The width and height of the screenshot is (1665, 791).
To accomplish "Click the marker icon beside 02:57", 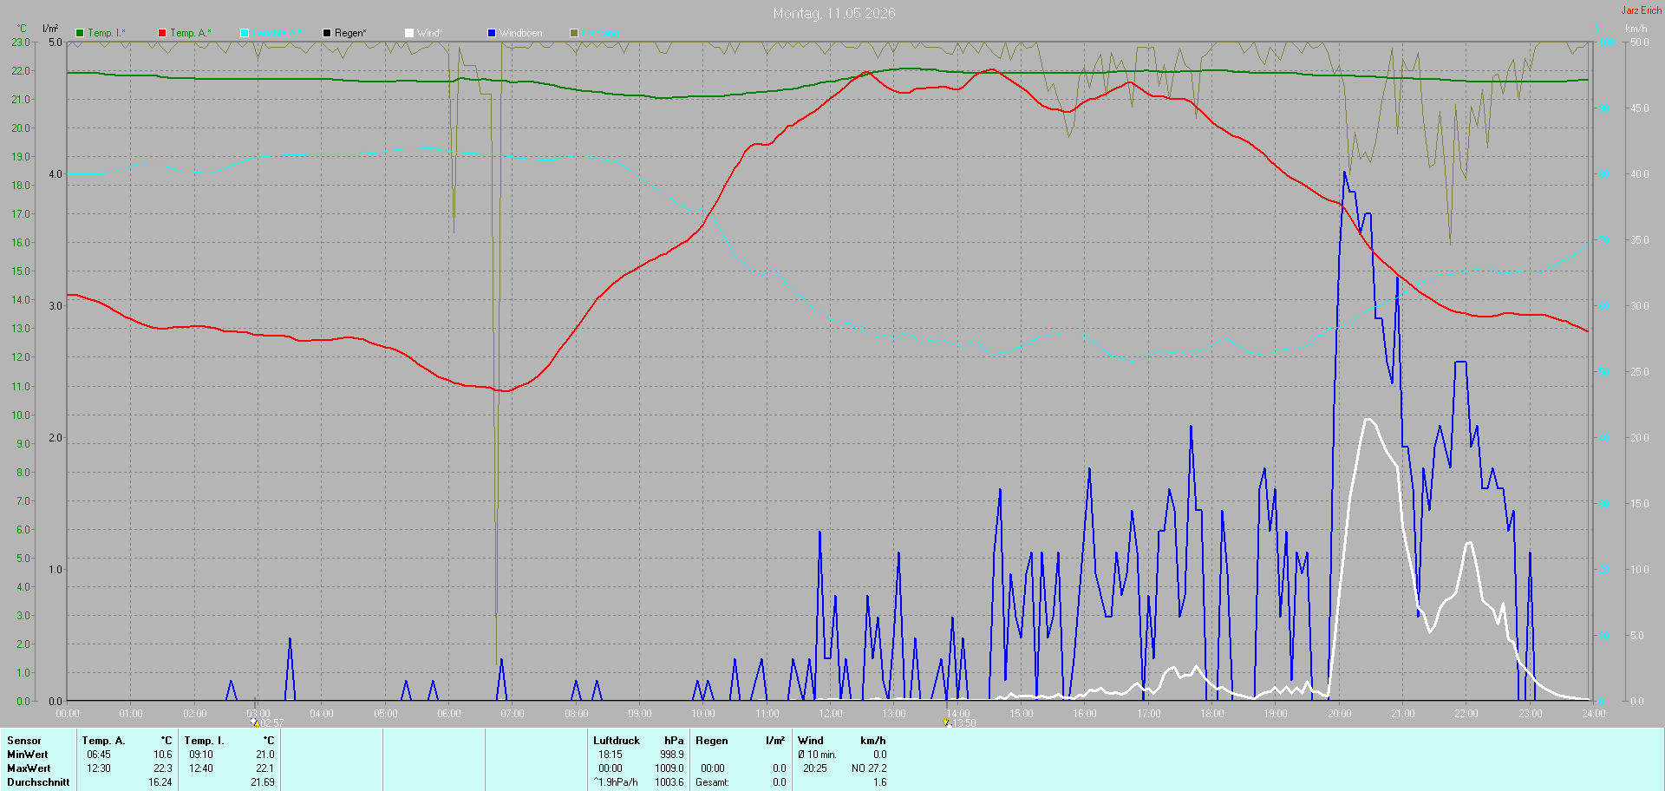I will point(255,722).
